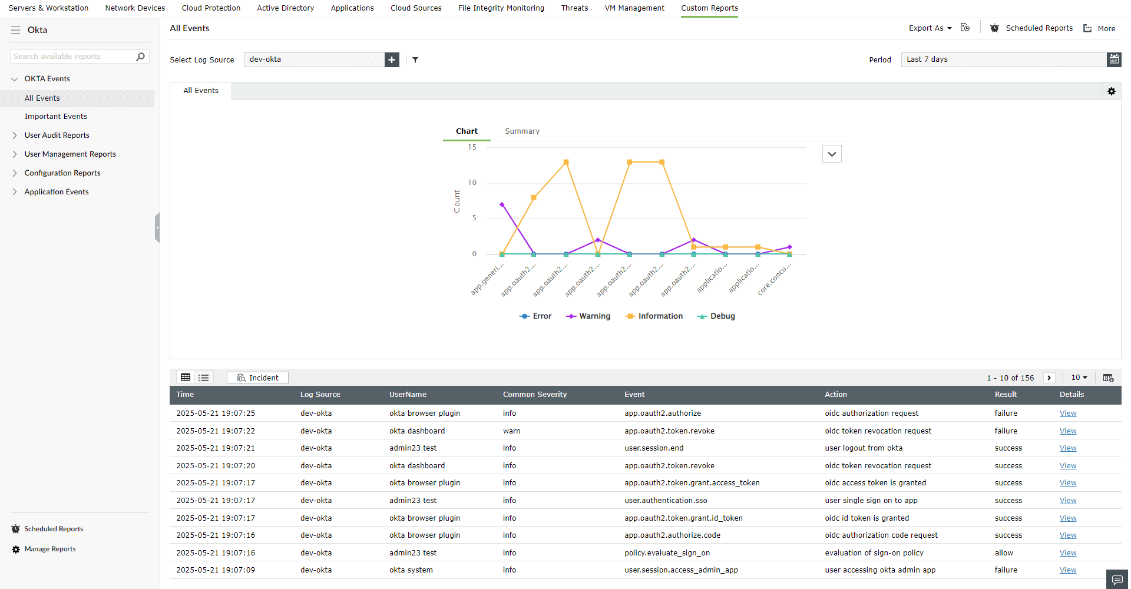Open the chart options chevron dropdown

click(x=832, y=154)
